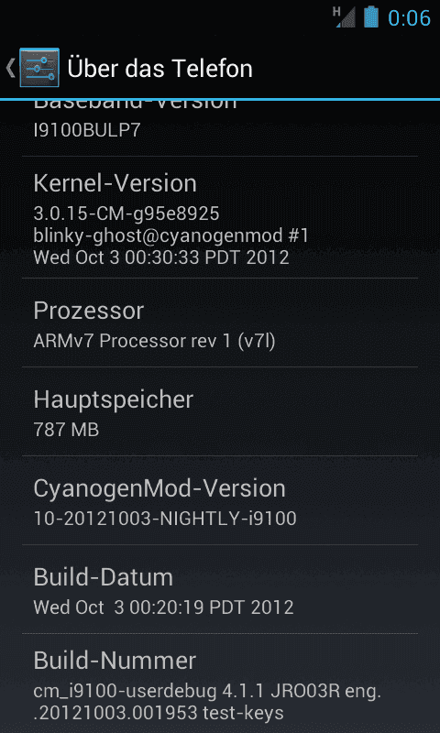440x733 pixels.
Task: Tap the CyanogenMod-Version entry
Action: pos(220,500)
